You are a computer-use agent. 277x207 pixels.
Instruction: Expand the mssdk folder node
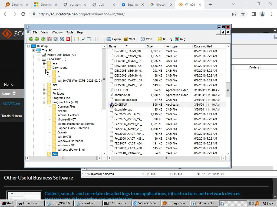44,89
